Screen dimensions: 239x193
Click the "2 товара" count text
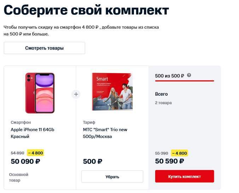click(163, 103)
